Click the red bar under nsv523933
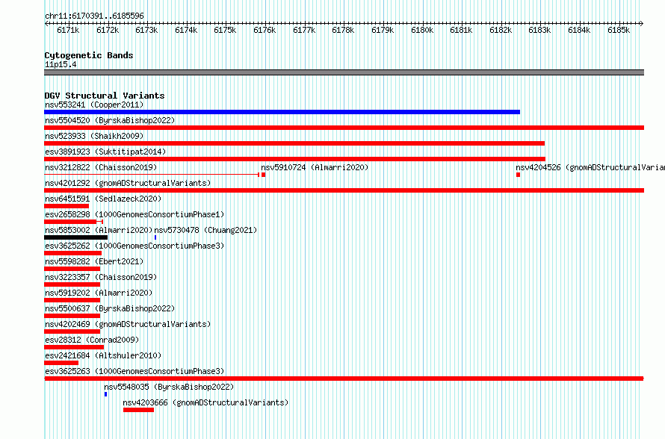This screenshot has height=439, width=665. click(x=294, y=143)
